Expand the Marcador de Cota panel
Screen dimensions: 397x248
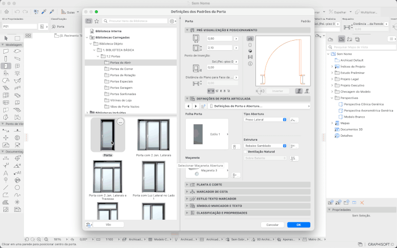pyautogui.click(x=247, y=192)
